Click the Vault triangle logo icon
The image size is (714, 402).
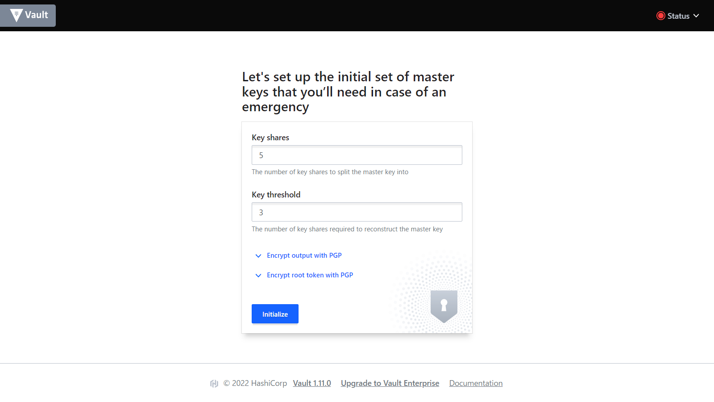coord(17,15)
